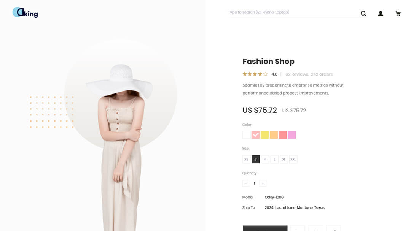This screenshot has width=411, height=231.
Task: Click the star rating icons
Action: coord(255,74)
